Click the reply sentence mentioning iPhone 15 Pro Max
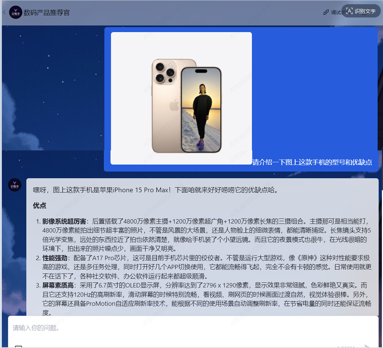Screen dimensions: 383x348 pos(155,190)
